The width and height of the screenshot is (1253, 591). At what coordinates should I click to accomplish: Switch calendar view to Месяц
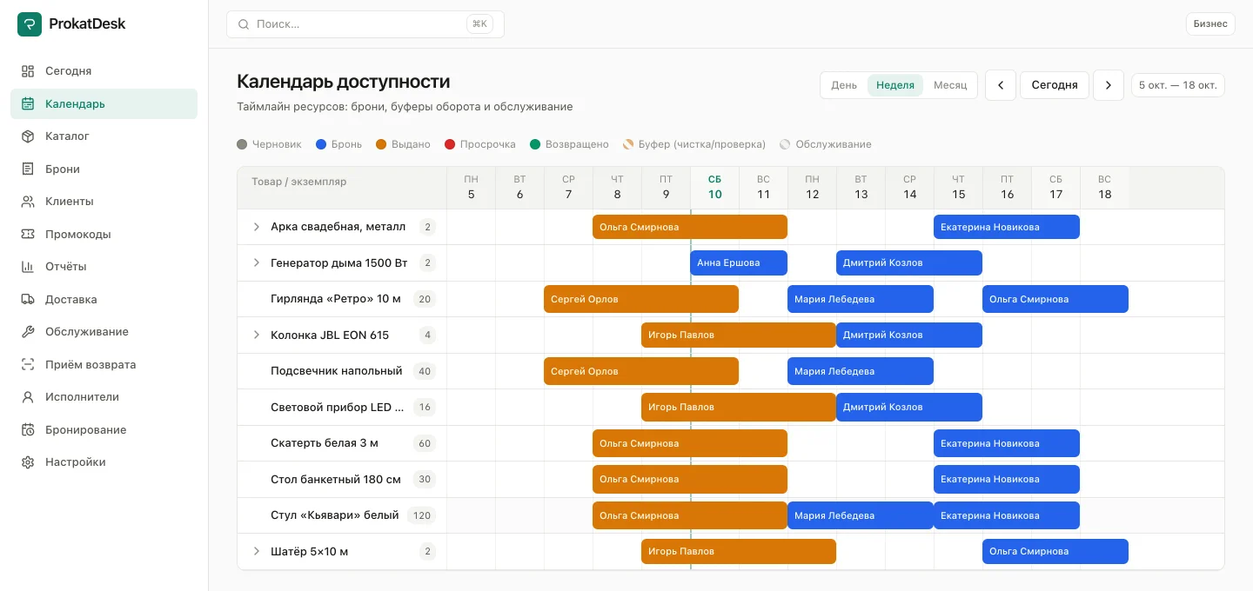(x=950, y=85)
